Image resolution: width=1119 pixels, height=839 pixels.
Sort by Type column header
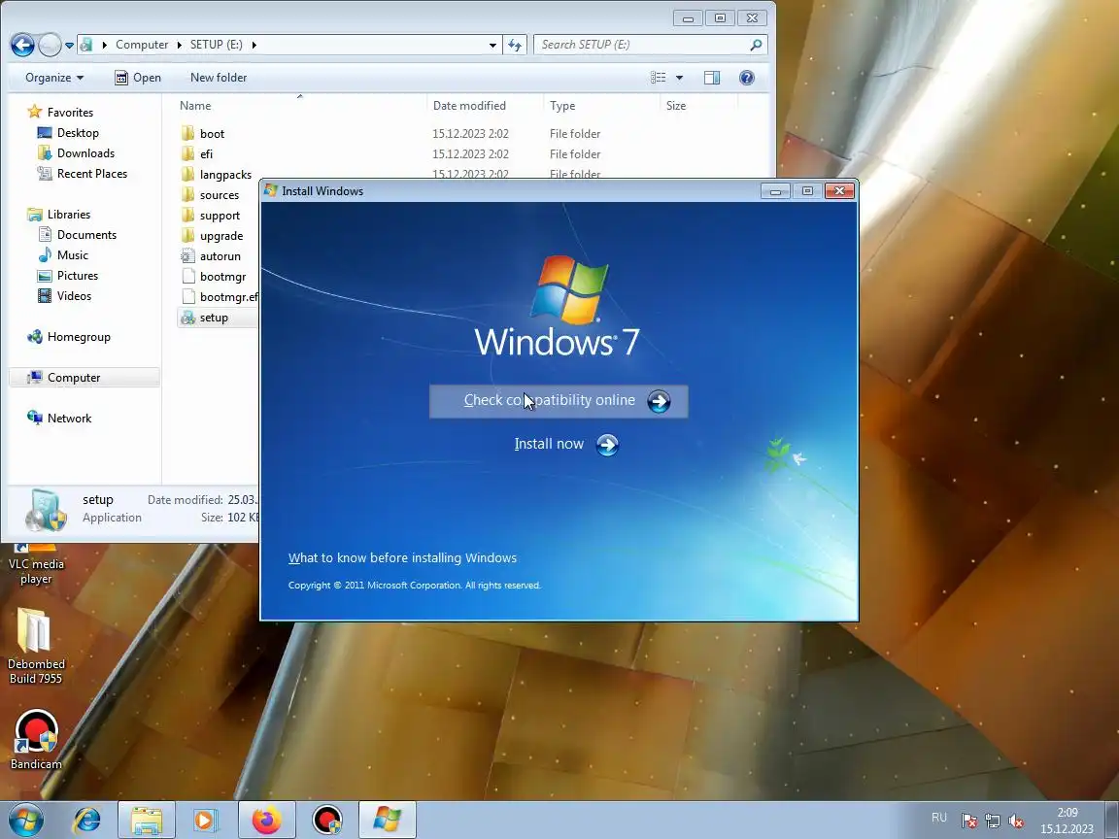(x=562, y=106)
